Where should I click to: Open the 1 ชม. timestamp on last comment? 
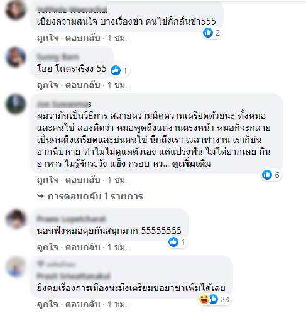pos(117,304)
